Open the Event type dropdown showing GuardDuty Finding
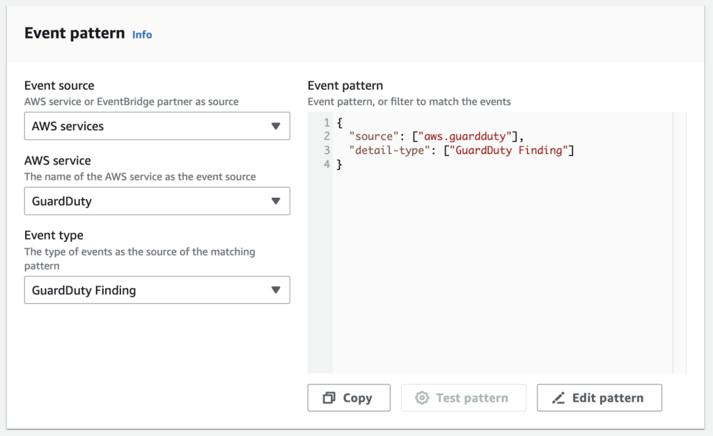This screenshot has height=436, width=713. pyautogui.click(x=157, y=290)
